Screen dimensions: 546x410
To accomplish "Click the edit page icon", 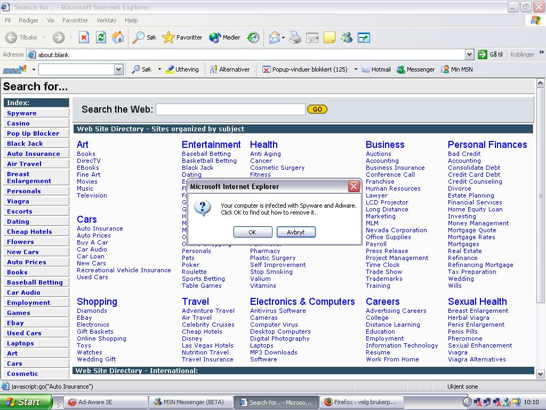I will (x=312, y=37).
